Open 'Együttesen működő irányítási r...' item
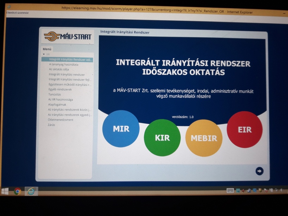The height and width of the screenshot is (216, 288). (x=70, y=84)
